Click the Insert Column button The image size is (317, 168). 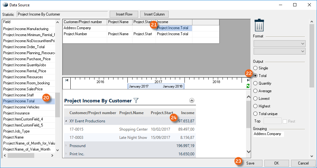pos(154,14)
